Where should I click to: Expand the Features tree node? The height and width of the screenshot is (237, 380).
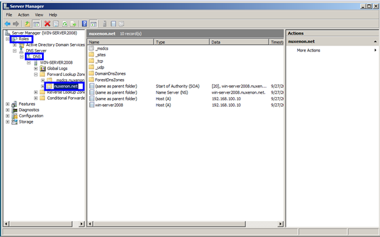[x=7, y=104]
